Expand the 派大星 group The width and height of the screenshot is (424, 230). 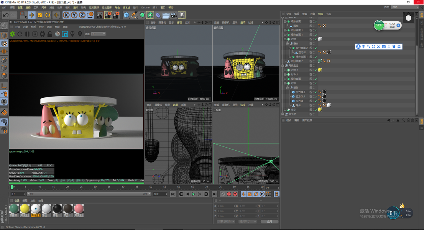click(x=283, y=114)
